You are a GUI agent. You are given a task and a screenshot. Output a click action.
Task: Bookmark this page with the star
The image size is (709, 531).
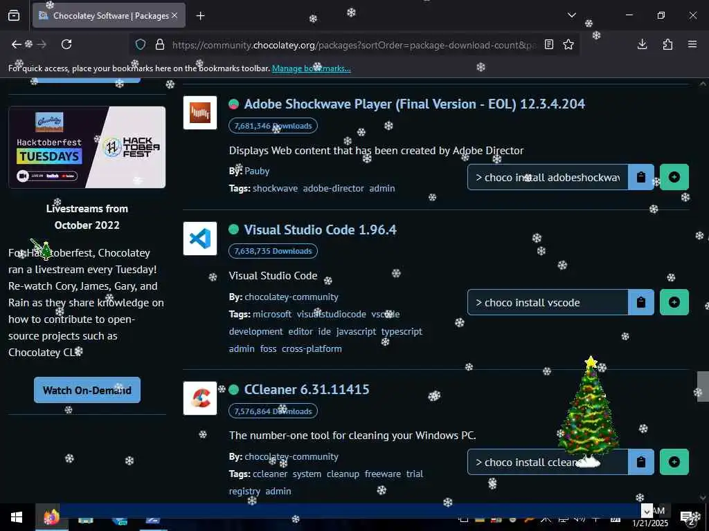coord(568,44)
